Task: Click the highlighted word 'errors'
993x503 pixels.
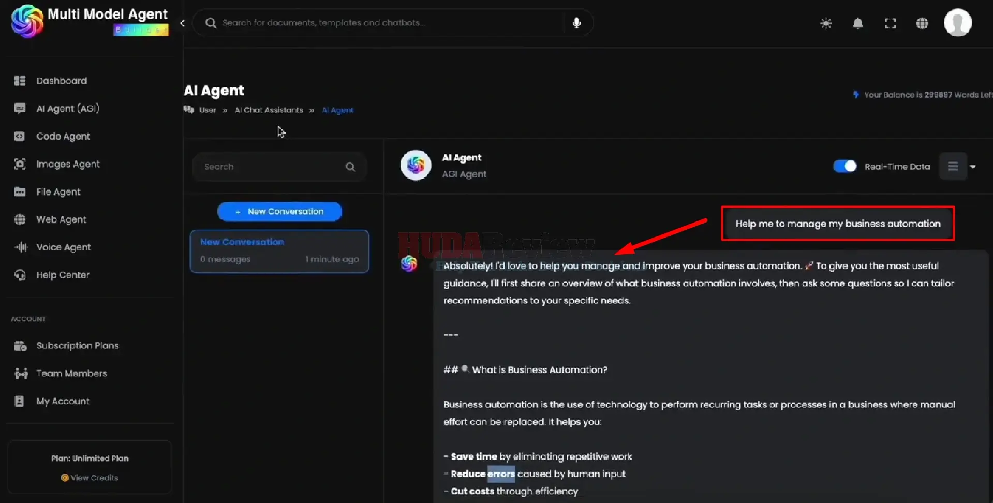Action: 501,474
